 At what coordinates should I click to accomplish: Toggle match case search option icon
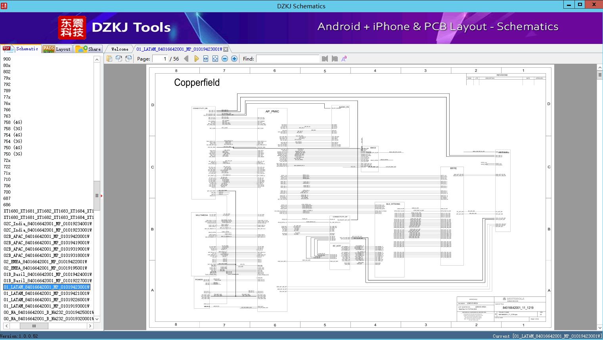[344, 59]
